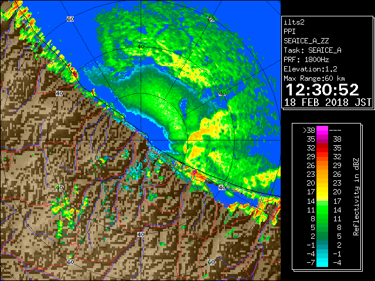
Task: Click the timestamp '12:30:52'
Action: click(x=322, y=90)
